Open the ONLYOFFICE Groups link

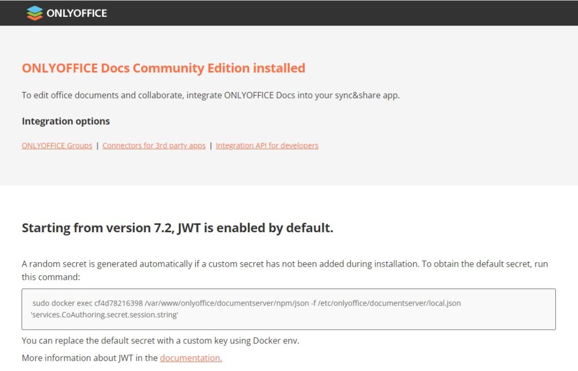pos(56,145)
